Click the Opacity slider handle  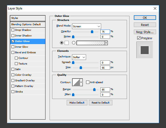tap(92, 32)
